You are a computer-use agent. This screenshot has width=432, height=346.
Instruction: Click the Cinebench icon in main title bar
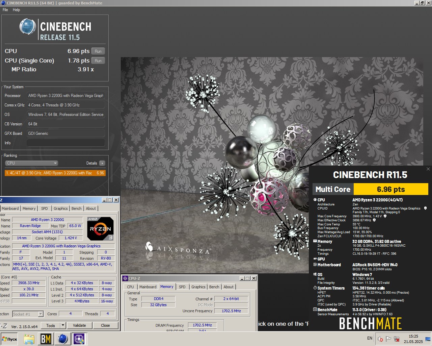pyautogui.click(x=3, y=3)
